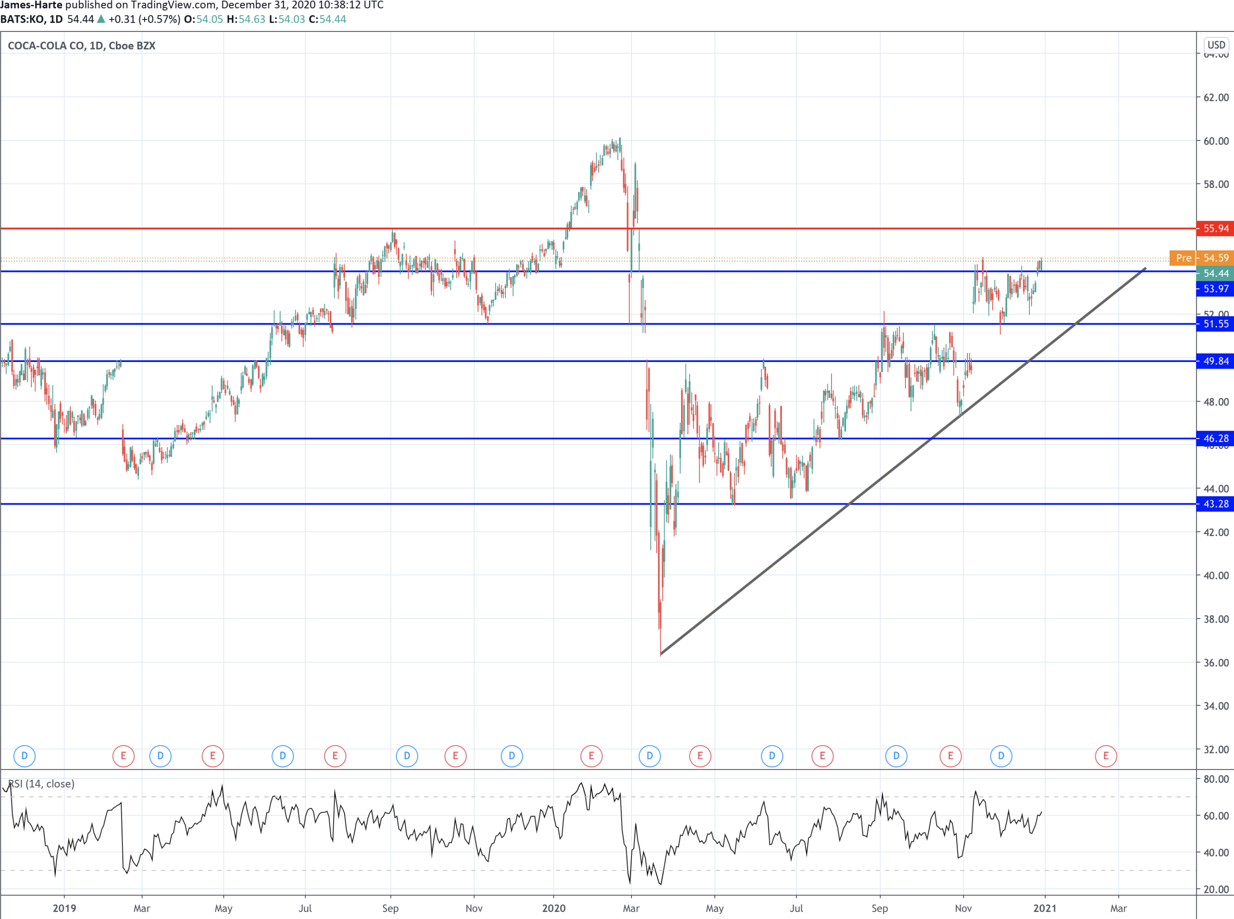Open the USD currency selector
This screenshot has height=919, width=1234.
tap(1216, 45)
